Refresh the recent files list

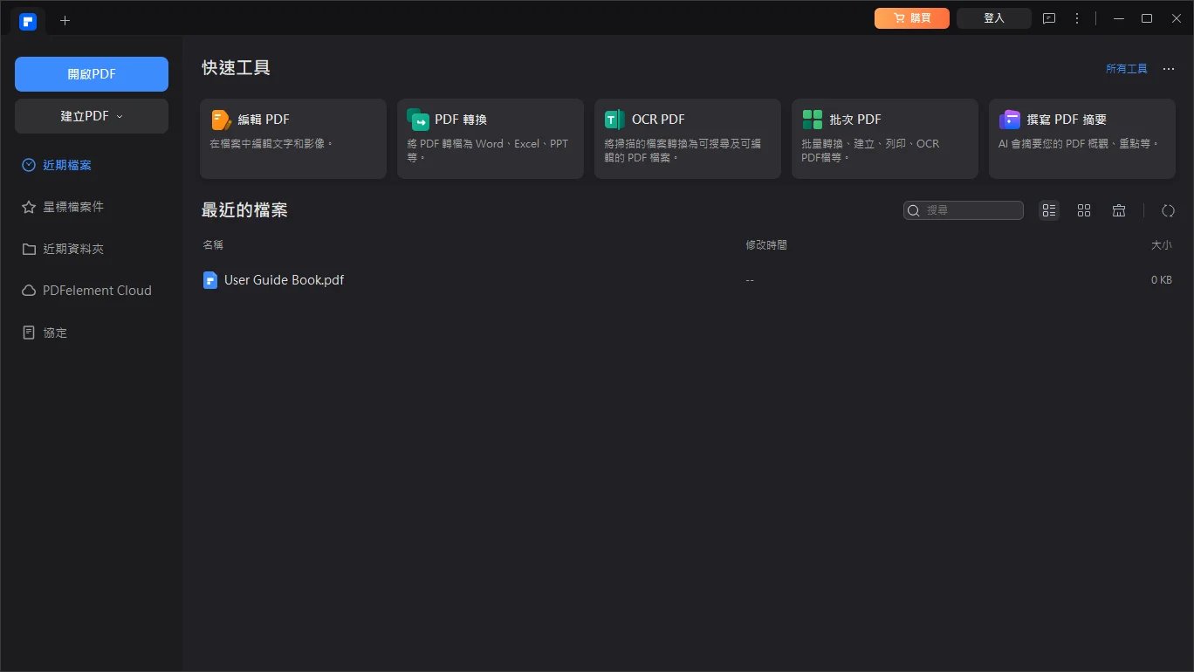(1168, 210)
